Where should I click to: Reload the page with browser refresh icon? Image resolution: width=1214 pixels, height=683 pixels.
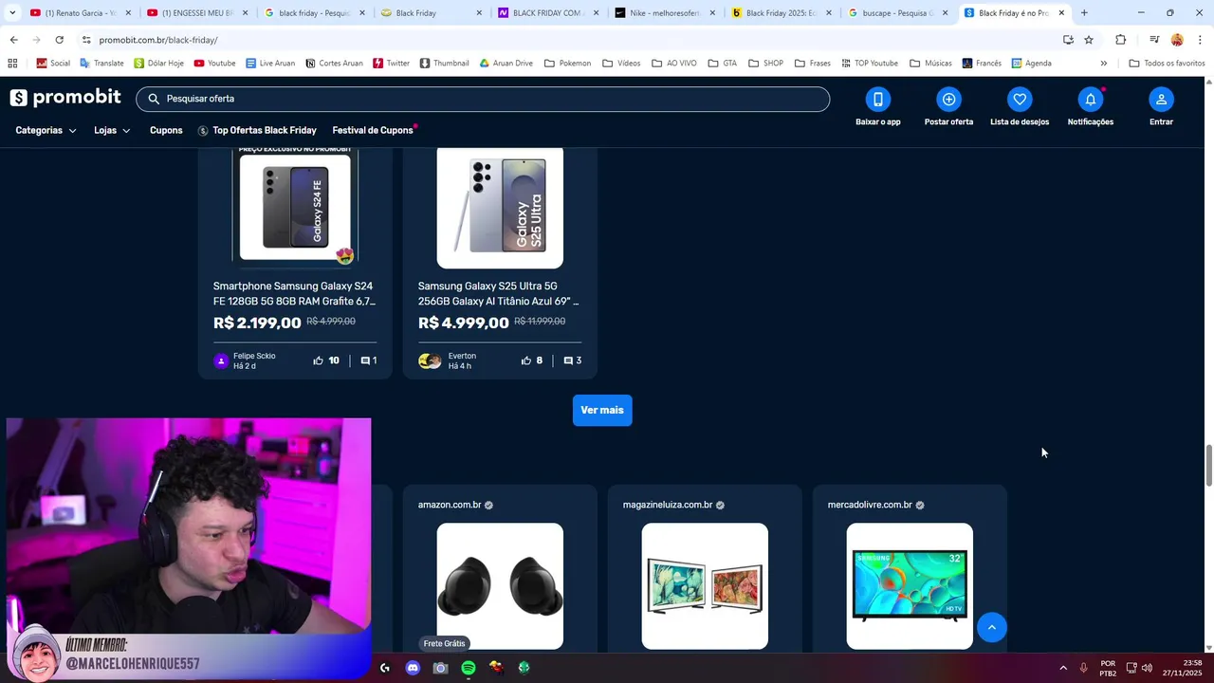[x=59, y=40]
